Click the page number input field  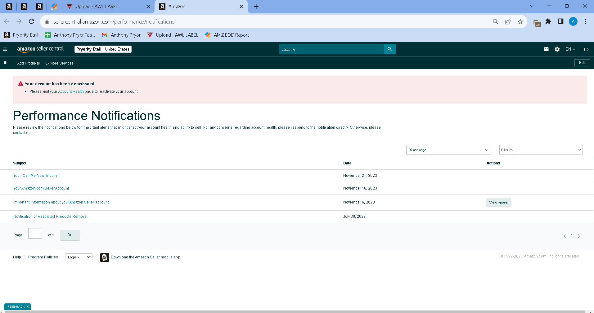pos(35,233)
